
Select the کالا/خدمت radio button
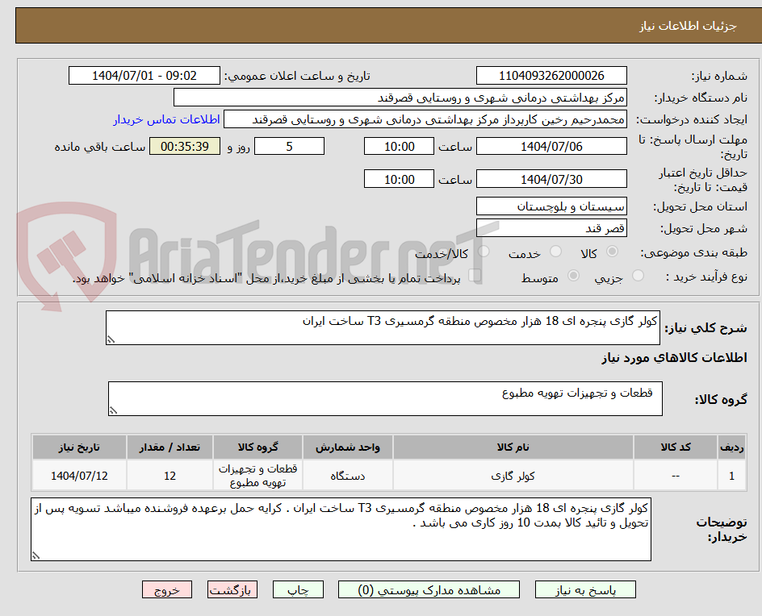click(483, 252)
